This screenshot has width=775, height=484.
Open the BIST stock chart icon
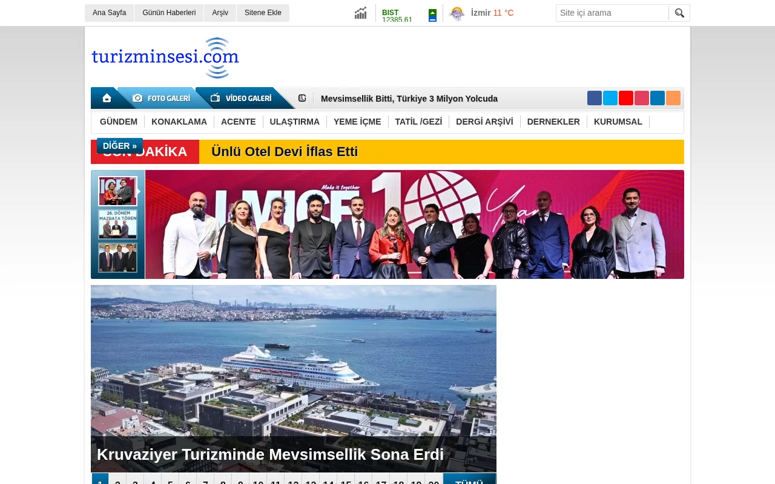[x=360, y=13]
